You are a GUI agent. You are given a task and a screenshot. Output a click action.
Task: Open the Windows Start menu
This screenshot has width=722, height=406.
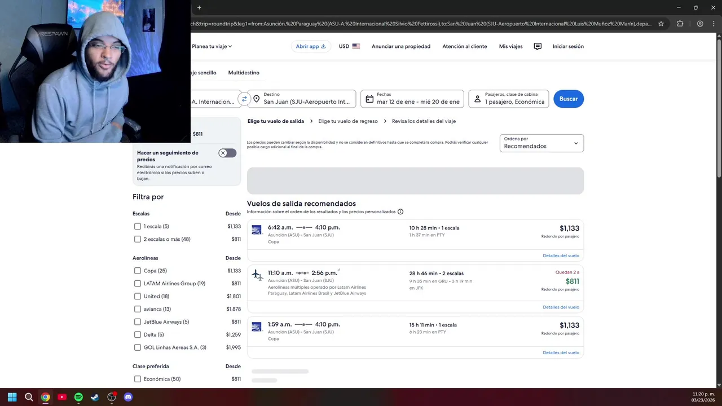(x=12, y=397)
